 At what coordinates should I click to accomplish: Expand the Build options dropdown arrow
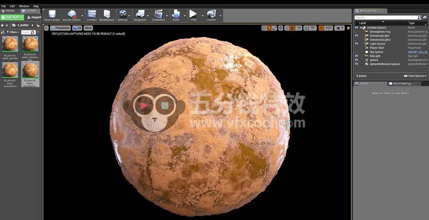click(185, 16)
